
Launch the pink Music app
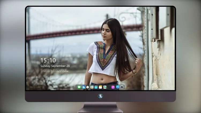pos(113,87)
